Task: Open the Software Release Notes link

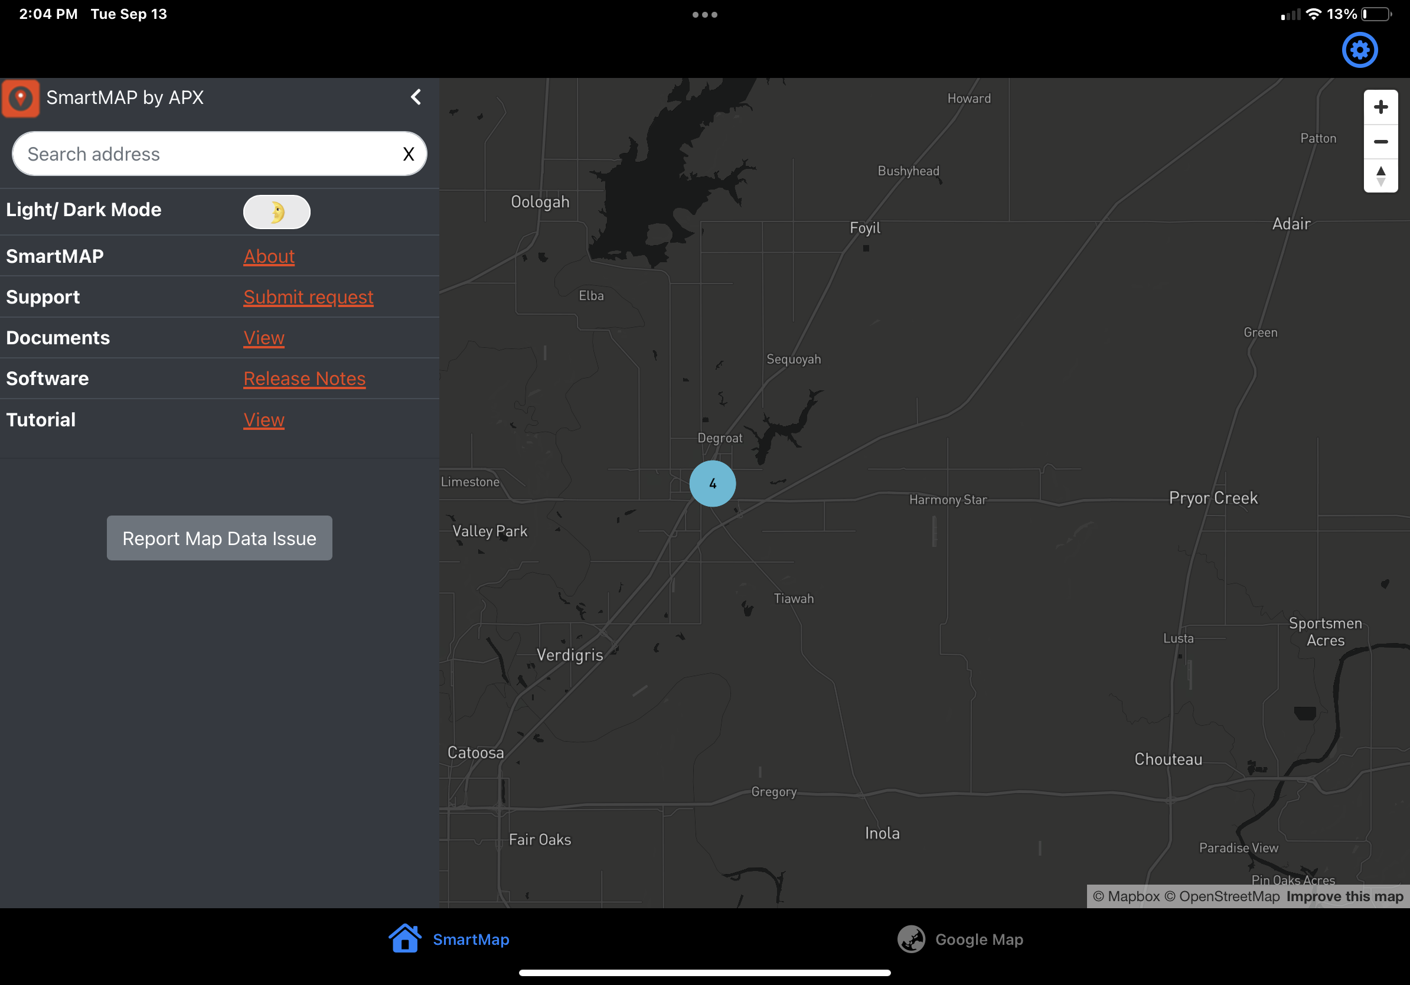Action: (305, 379)
